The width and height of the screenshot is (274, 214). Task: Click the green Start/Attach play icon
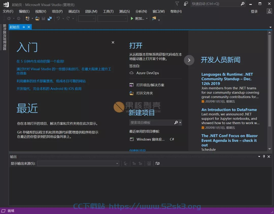coord(132,18)
